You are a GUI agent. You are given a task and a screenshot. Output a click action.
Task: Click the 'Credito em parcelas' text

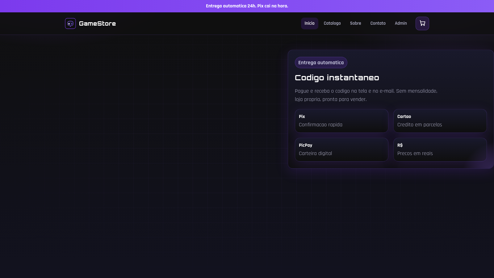420,125
